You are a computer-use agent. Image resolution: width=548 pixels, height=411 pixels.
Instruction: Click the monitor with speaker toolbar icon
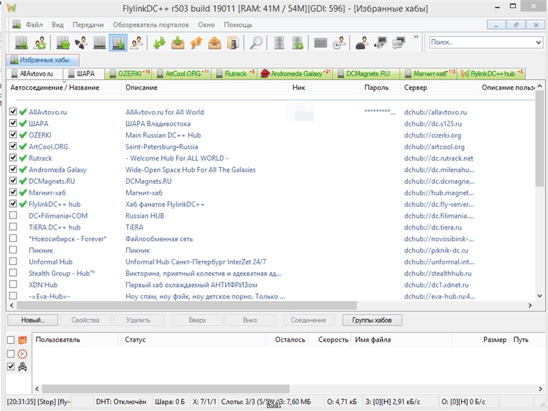[380, 42]
